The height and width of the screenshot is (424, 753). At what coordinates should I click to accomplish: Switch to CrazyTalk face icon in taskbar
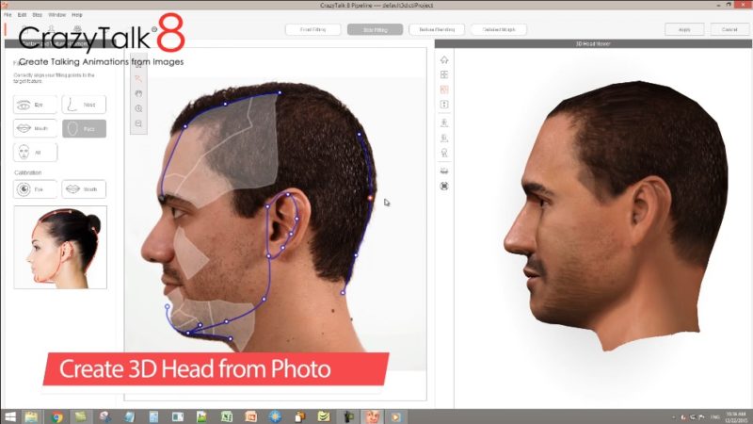pos(373,416)
